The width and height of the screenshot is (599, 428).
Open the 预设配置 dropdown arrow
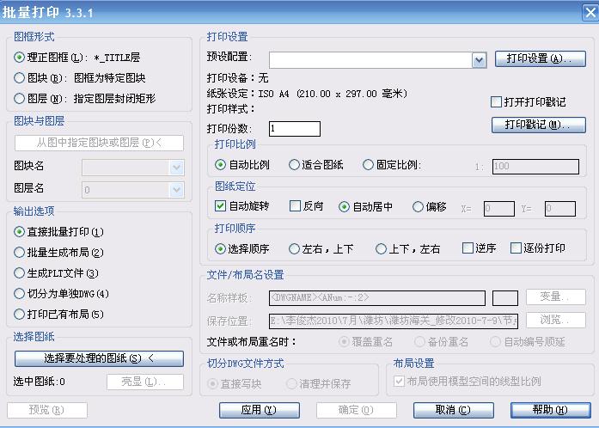(x=479, y=60)
